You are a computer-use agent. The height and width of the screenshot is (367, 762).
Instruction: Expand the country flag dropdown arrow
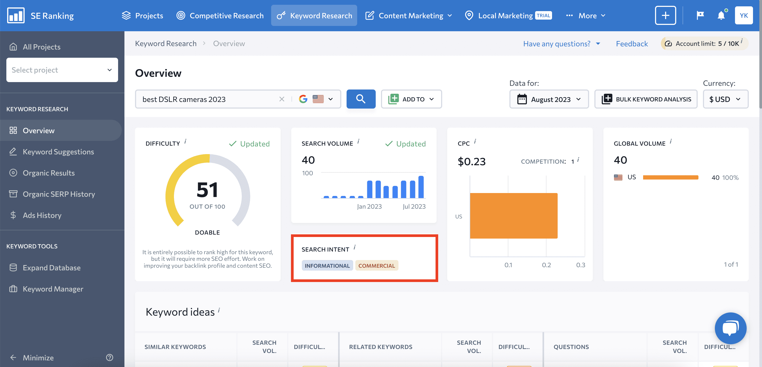coord(330,99)
